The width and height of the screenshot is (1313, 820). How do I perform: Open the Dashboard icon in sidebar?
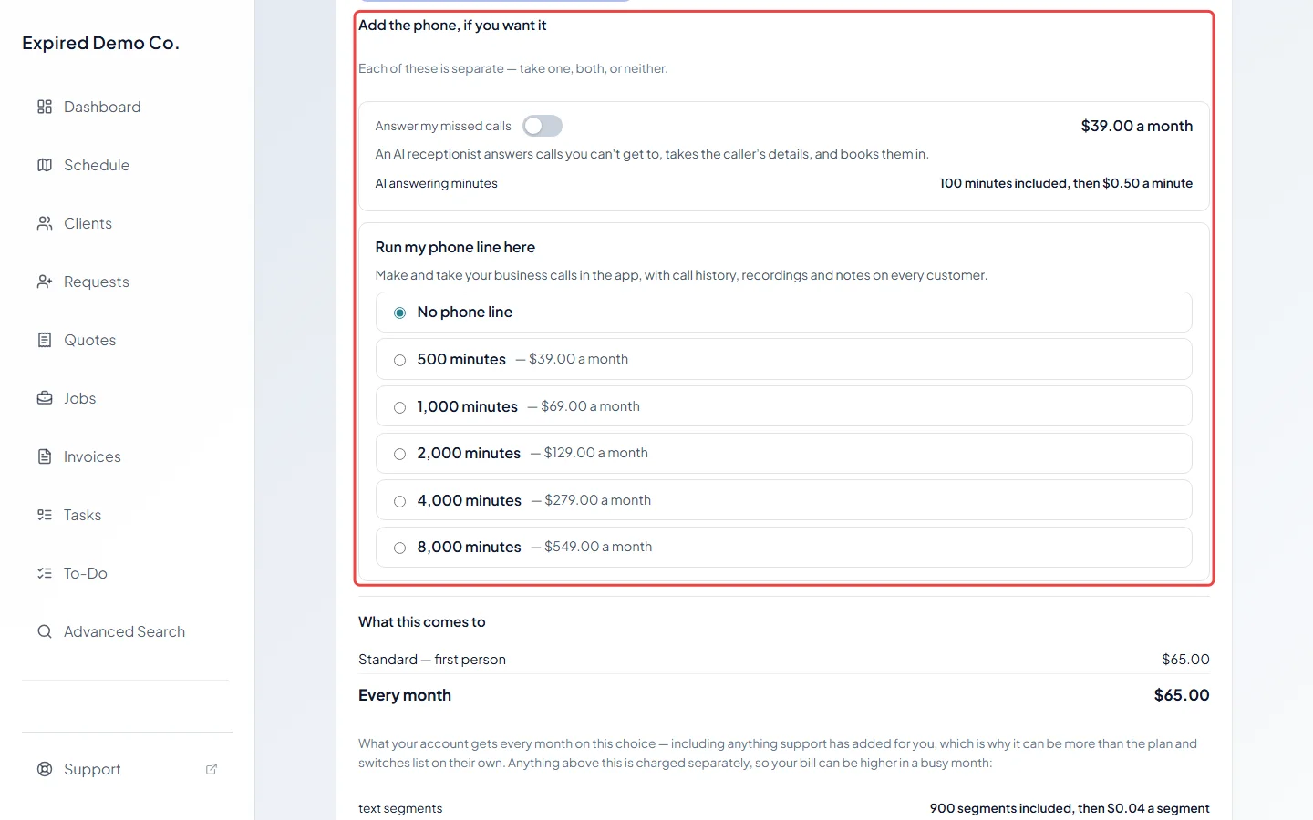click(45, 107)
